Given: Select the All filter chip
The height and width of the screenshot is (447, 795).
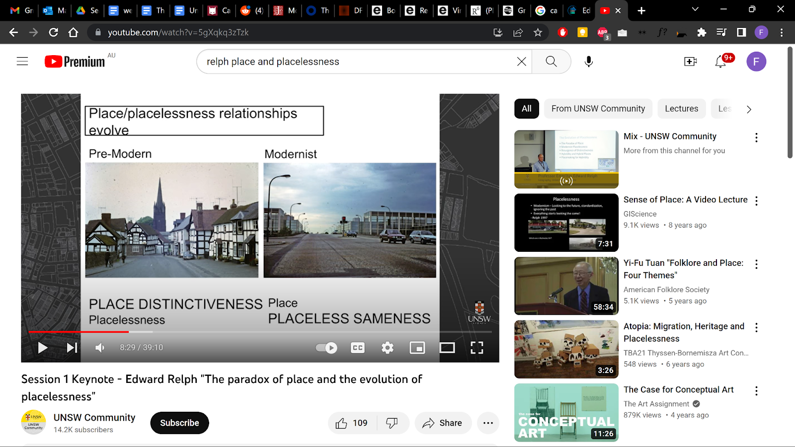Looking at the screenshot, I should pyautogui.click(x=527, y=109).
